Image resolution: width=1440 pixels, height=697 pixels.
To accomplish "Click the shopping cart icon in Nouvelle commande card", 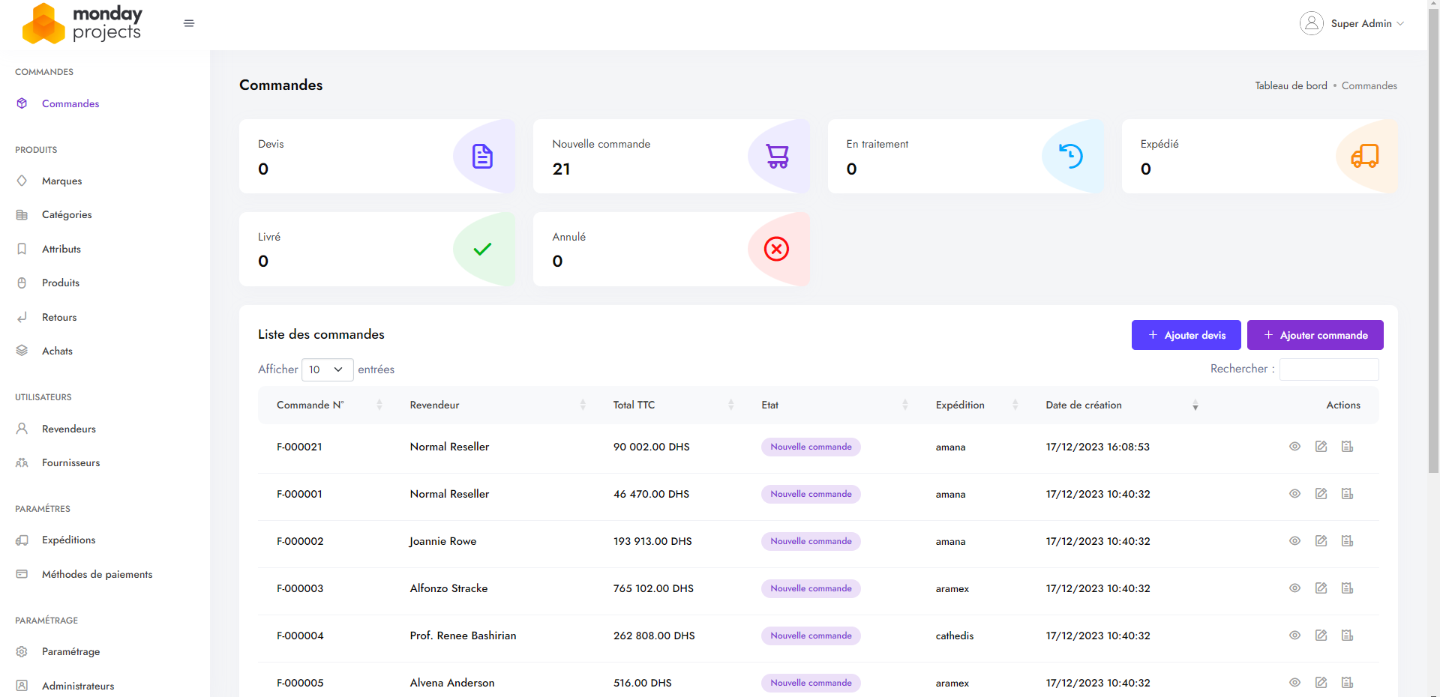I will (x=777, y=156).
